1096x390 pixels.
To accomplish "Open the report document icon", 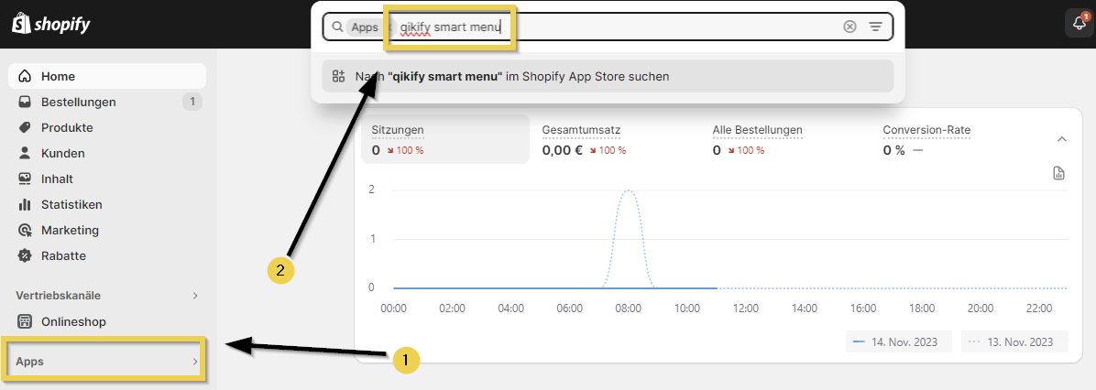I will coord(1059,173).
